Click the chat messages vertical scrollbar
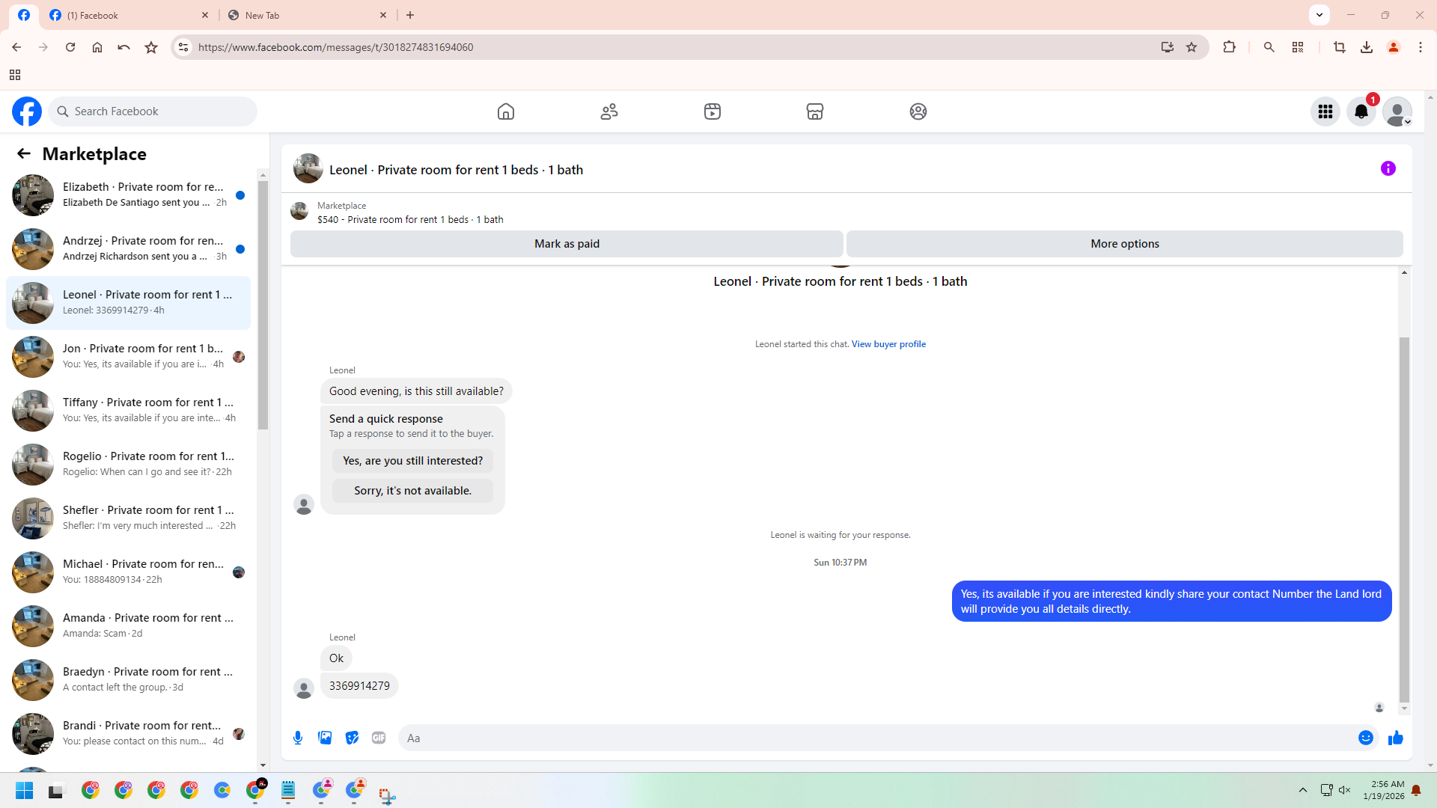The height and width of the screenshot is (808, 1437). click(1404, 520)
